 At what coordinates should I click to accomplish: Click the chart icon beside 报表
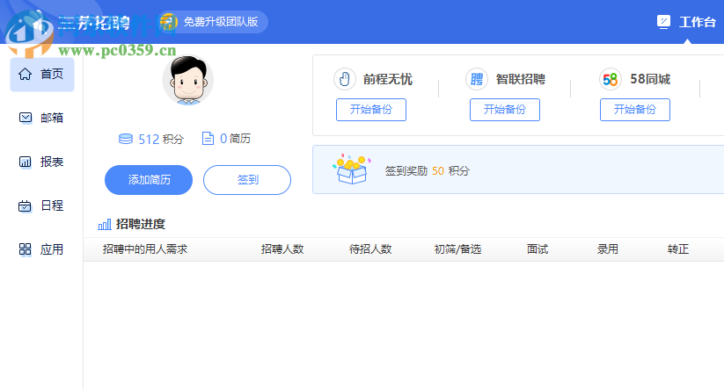(25, 162)
